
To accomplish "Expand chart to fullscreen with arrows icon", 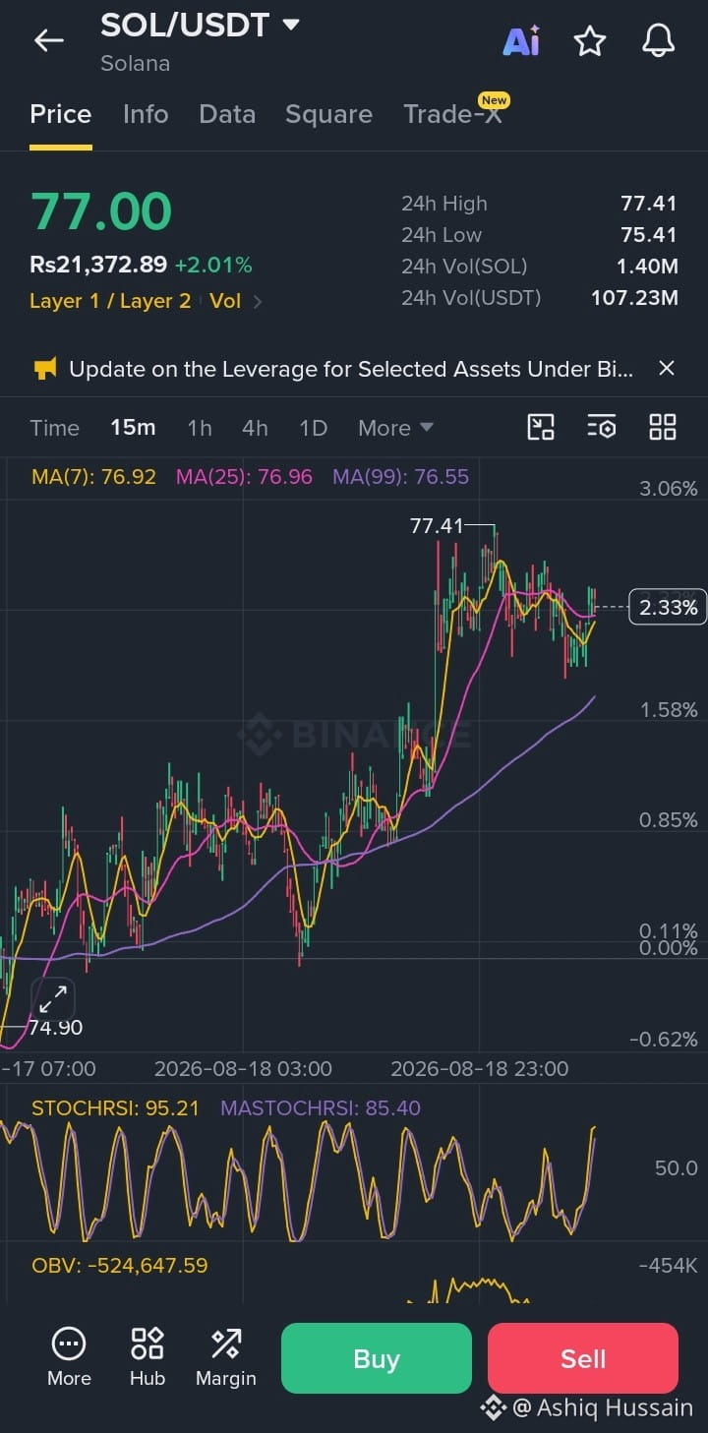I will coord(53,998).
